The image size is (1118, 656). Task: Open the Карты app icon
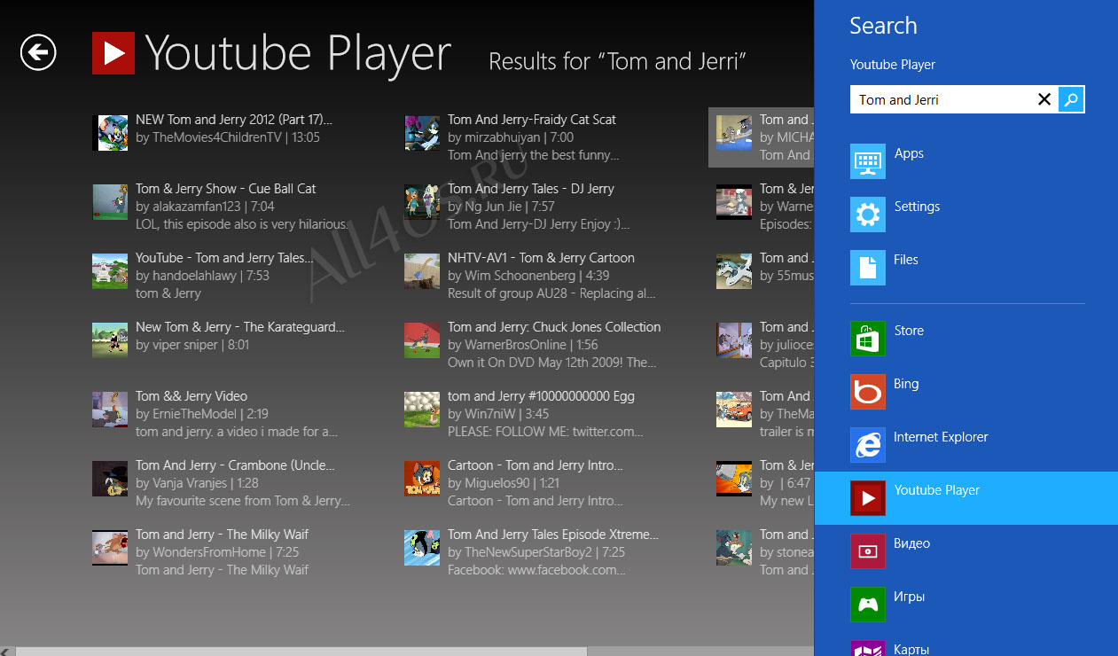[x=867, y=648]
